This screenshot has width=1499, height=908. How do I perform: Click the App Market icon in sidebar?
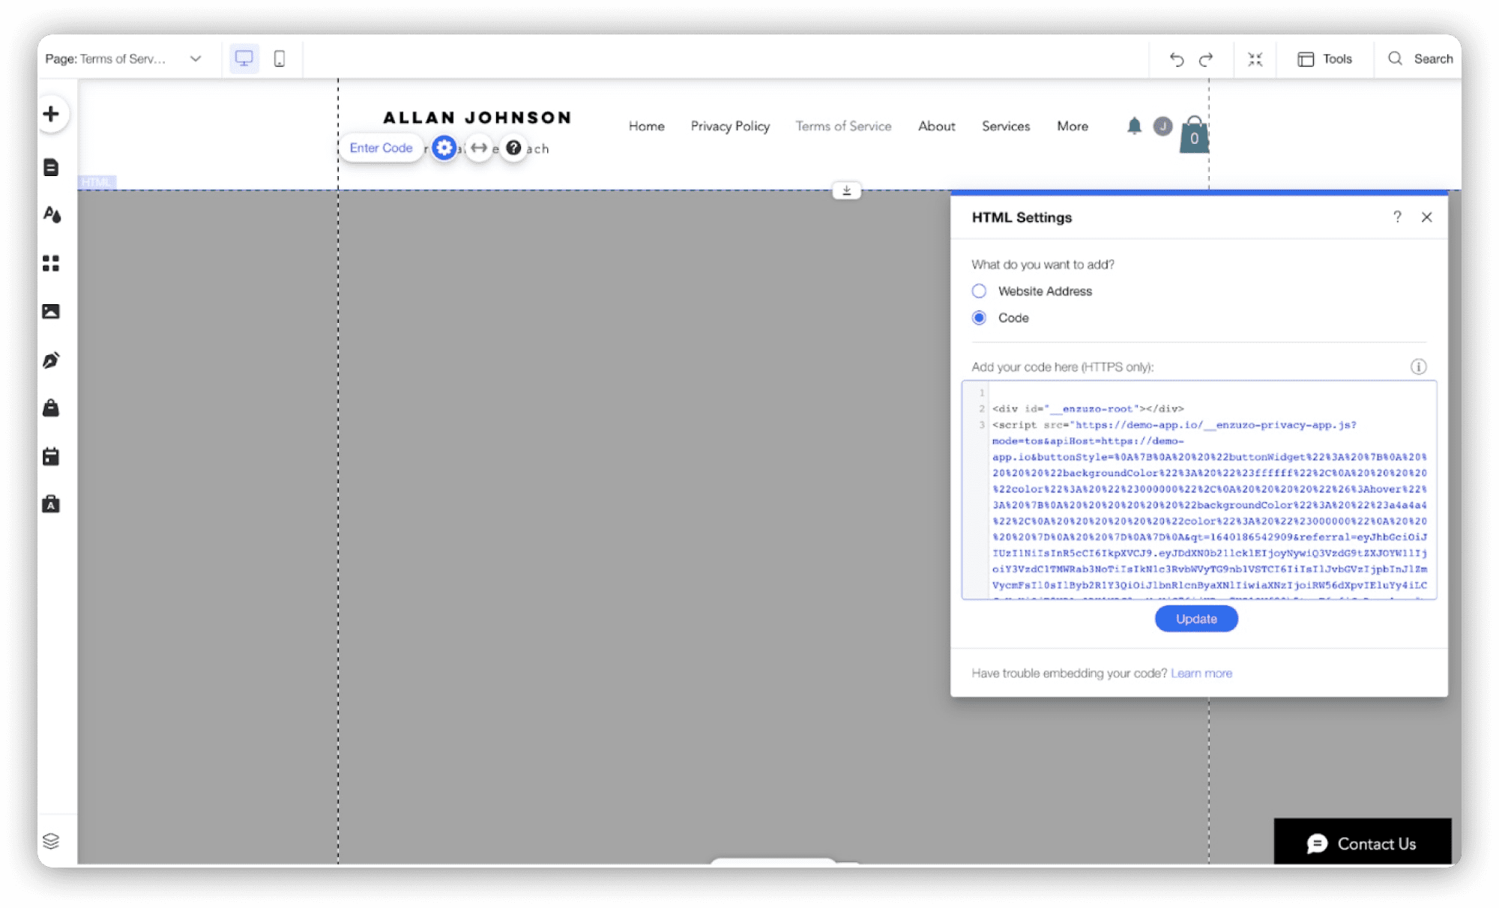tap(50, 264)
